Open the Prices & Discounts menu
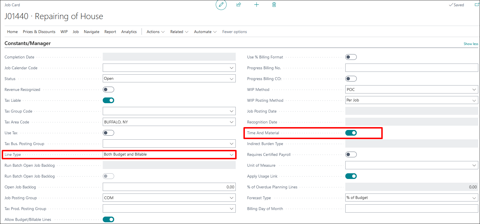 39,32
